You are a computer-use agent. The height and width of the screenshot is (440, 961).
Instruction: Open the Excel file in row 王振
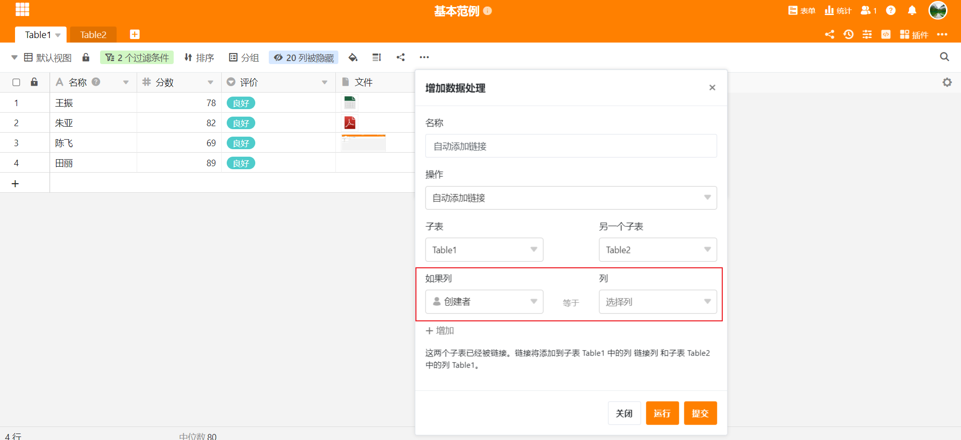pyautogui.click(x=350, y=103)
